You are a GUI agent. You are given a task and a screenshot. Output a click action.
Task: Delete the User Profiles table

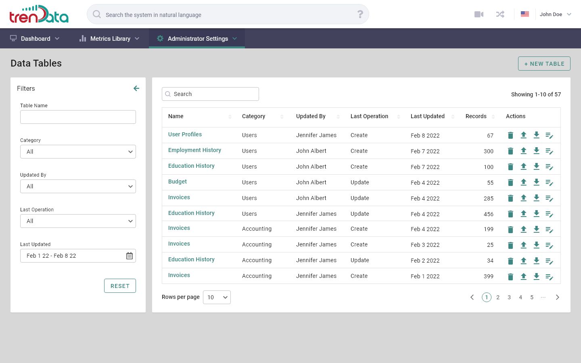point(510,136)
